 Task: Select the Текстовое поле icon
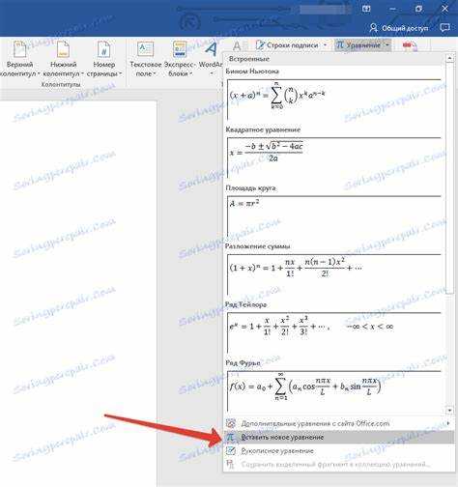tap(145, 50)
